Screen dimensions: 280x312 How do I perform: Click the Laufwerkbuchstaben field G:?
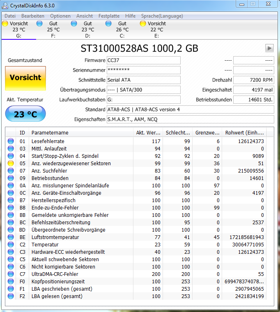[143, 100]
